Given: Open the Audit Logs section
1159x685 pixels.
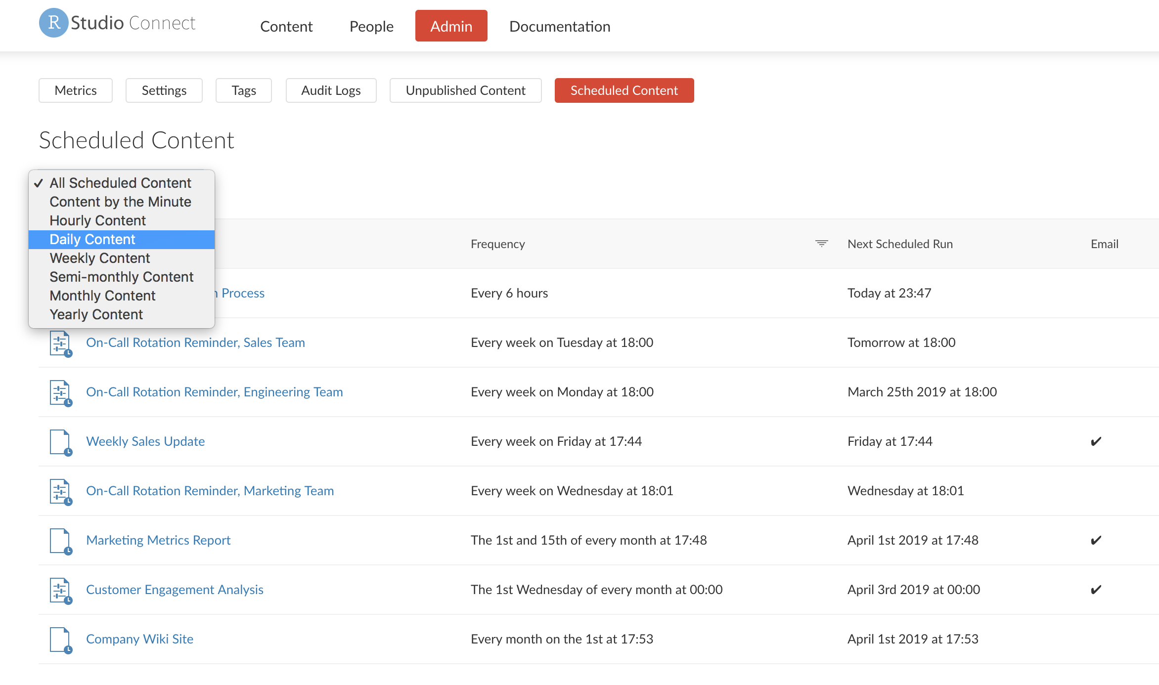Looking at the screenshot, I should 331,90.
